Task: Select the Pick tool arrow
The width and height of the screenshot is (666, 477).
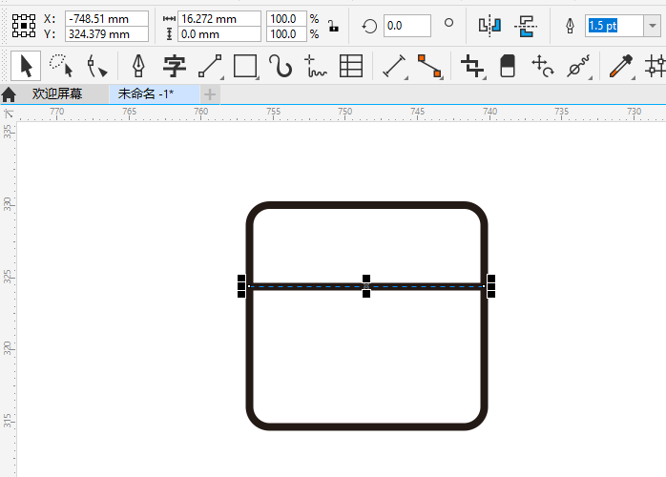Action: [27, 66]
